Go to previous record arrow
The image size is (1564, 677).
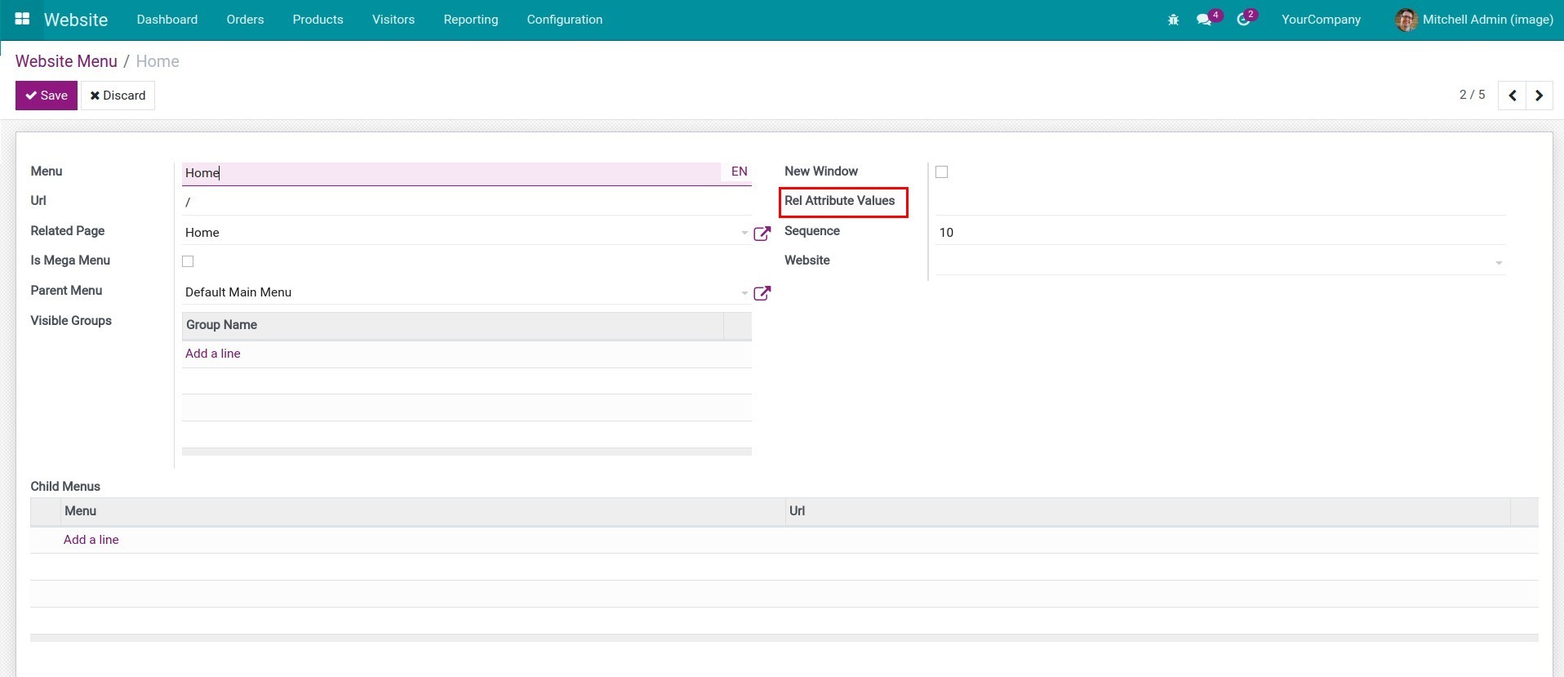click(x=1512, y=96)
